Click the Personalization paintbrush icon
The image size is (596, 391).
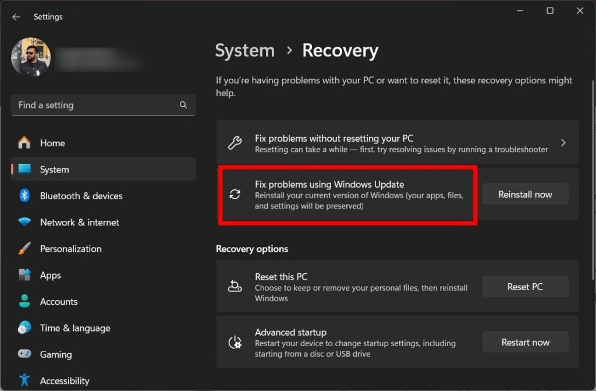(24, 249)
